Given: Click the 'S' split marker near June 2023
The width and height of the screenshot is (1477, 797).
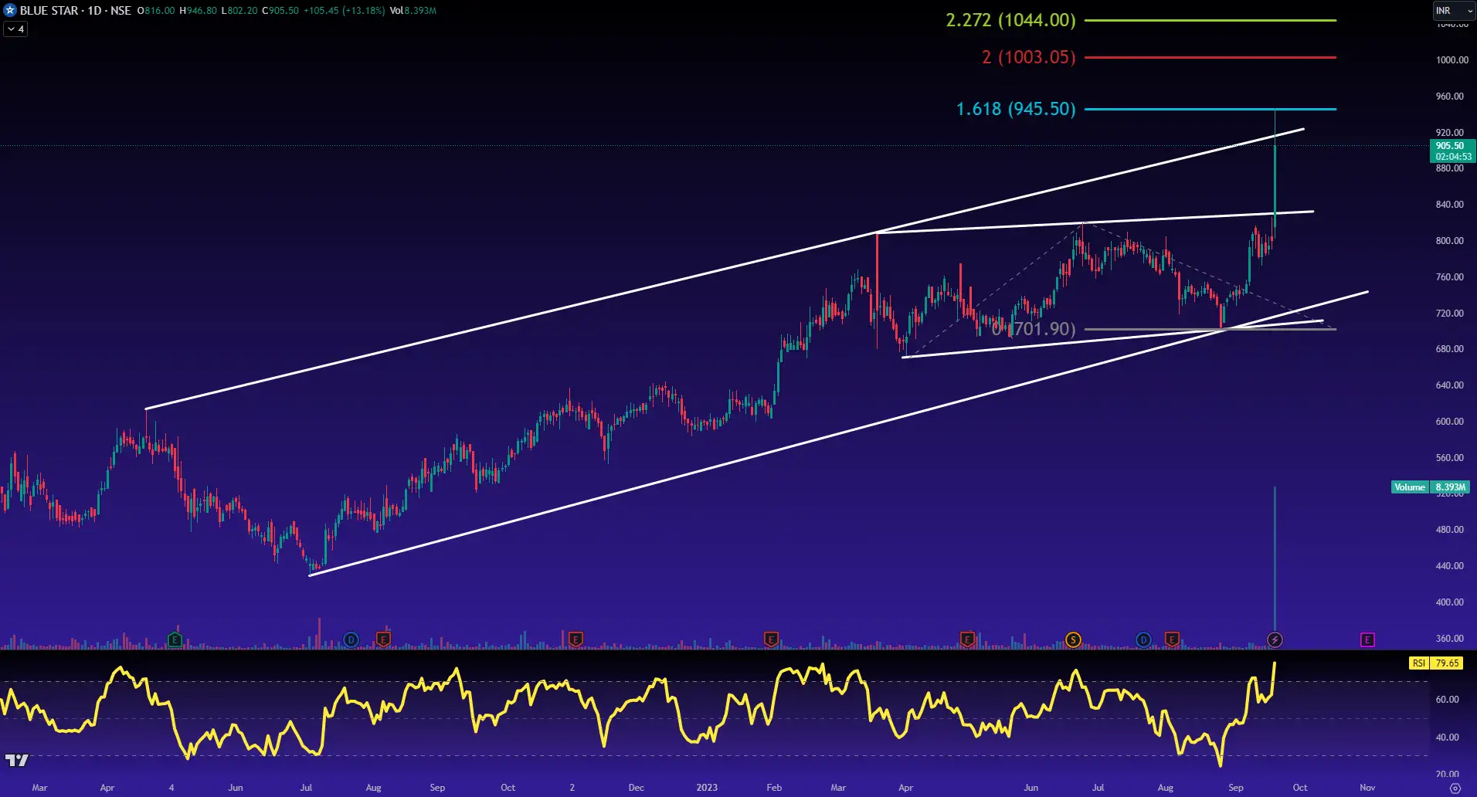Looking at the screenshot, I should 1072,639.
